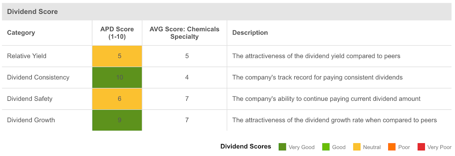This screenshot has height=156, width=455.
Task: Select the Dividend Safety row label
Action: (x=30, y=99)
